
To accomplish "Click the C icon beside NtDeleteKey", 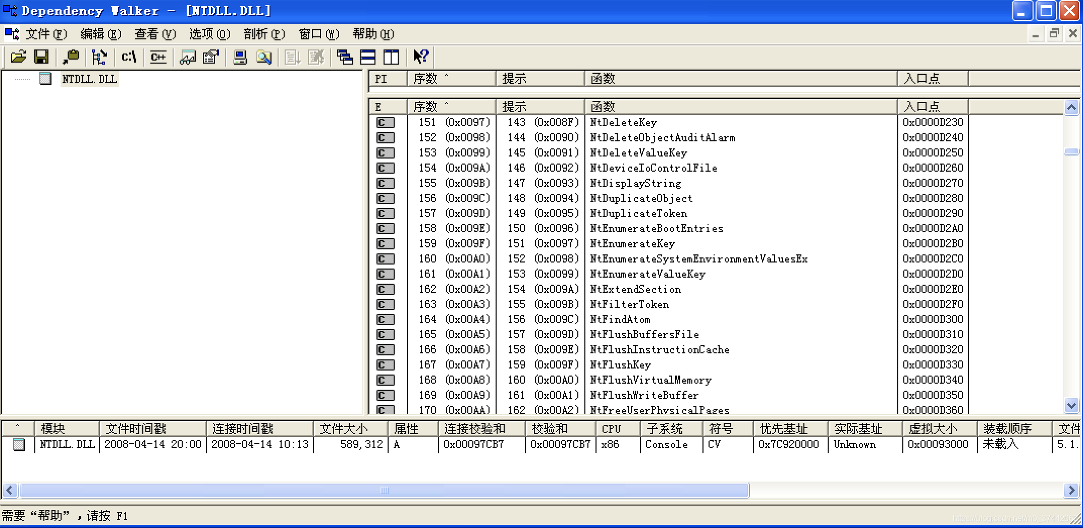I will point(385,123).
